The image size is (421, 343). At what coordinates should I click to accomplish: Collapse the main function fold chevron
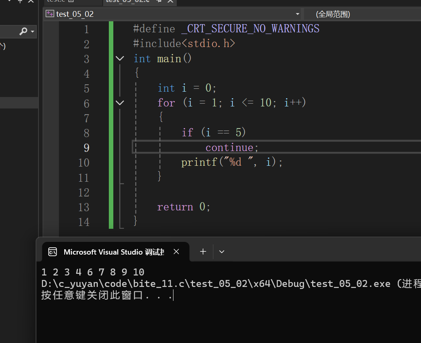click(x=120, y=58)
